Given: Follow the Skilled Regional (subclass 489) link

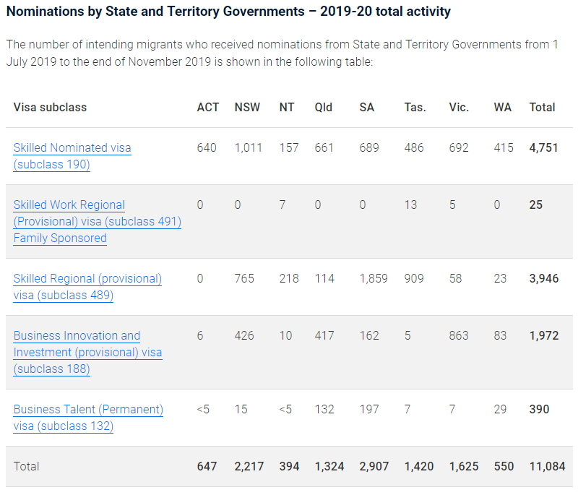Looking at the screenshot, I should click(x=87, y=279).
